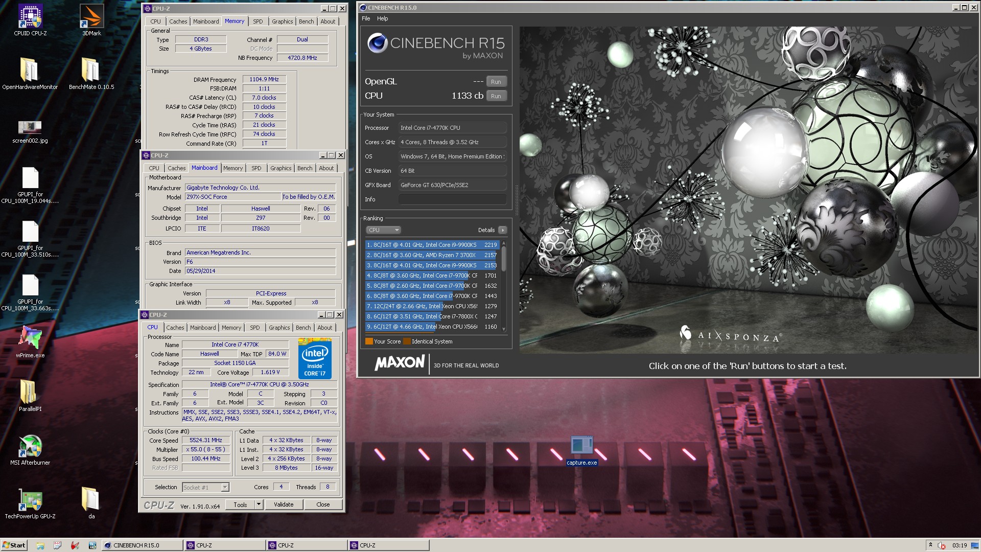Click the BIOS date 05/29/2014 field
This screenshot has width=981, height=552.
click(260, 271)
